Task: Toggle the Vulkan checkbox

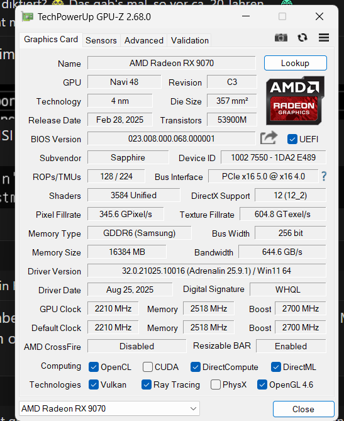Action: (x=94, y=385)
